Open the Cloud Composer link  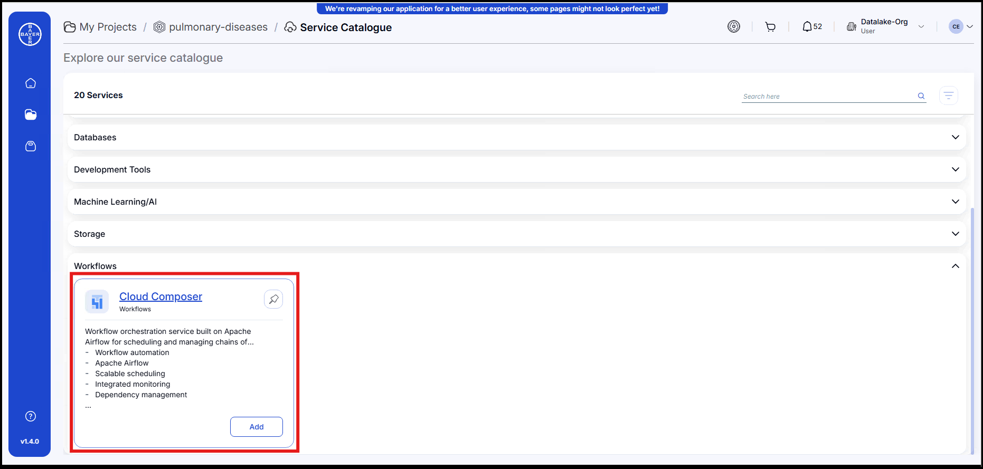[x=160, y=296]
